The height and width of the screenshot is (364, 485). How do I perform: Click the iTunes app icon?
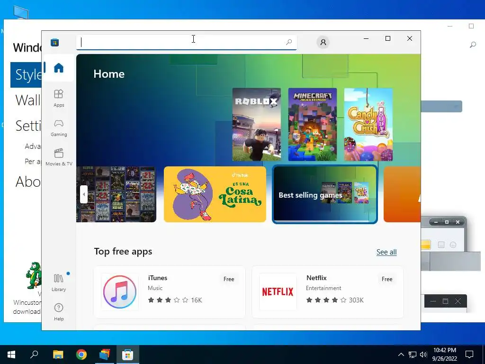click(x=120, y=292)
